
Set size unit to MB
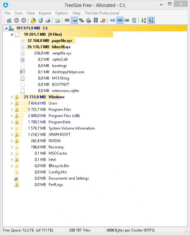120,20
